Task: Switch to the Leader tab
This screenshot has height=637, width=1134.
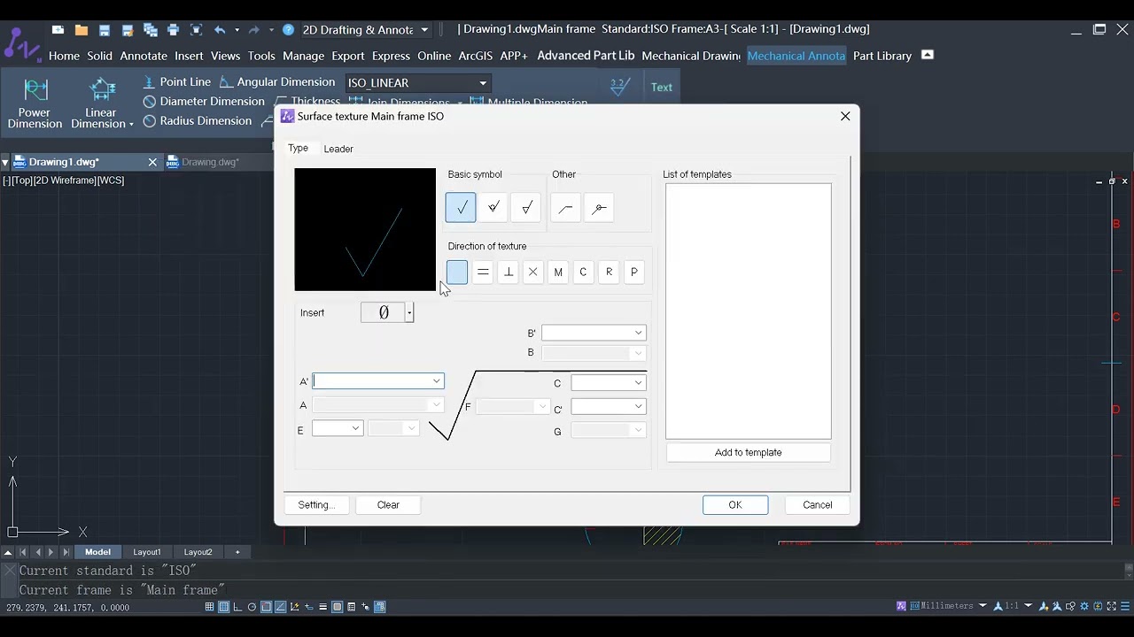Action: click(x=338, y=149)
